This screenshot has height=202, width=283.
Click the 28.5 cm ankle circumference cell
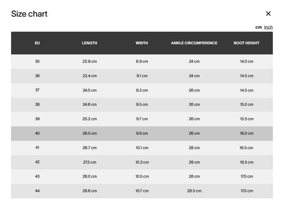(x=194, y=191)
